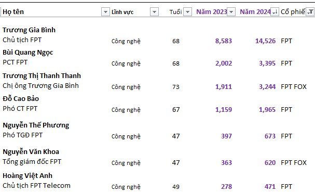This screenshot has width=315, height=192.
Task: Select the 2023 value 1,911
Action: pos(224,87)
